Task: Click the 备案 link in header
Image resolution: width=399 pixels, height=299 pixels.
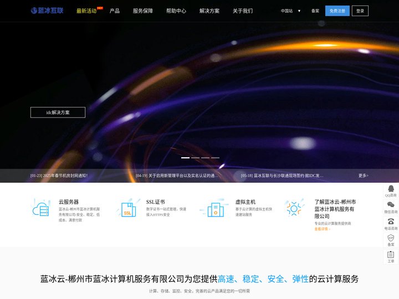Action: (315, 11)
